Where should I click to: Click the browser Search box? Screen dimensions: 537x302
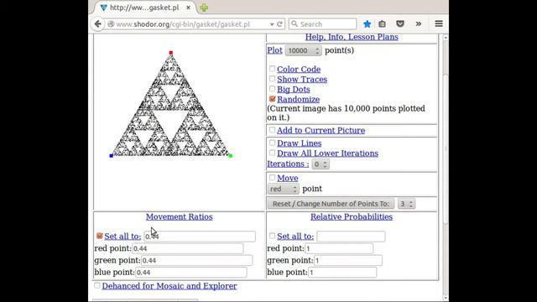click(x=322, y=24)
